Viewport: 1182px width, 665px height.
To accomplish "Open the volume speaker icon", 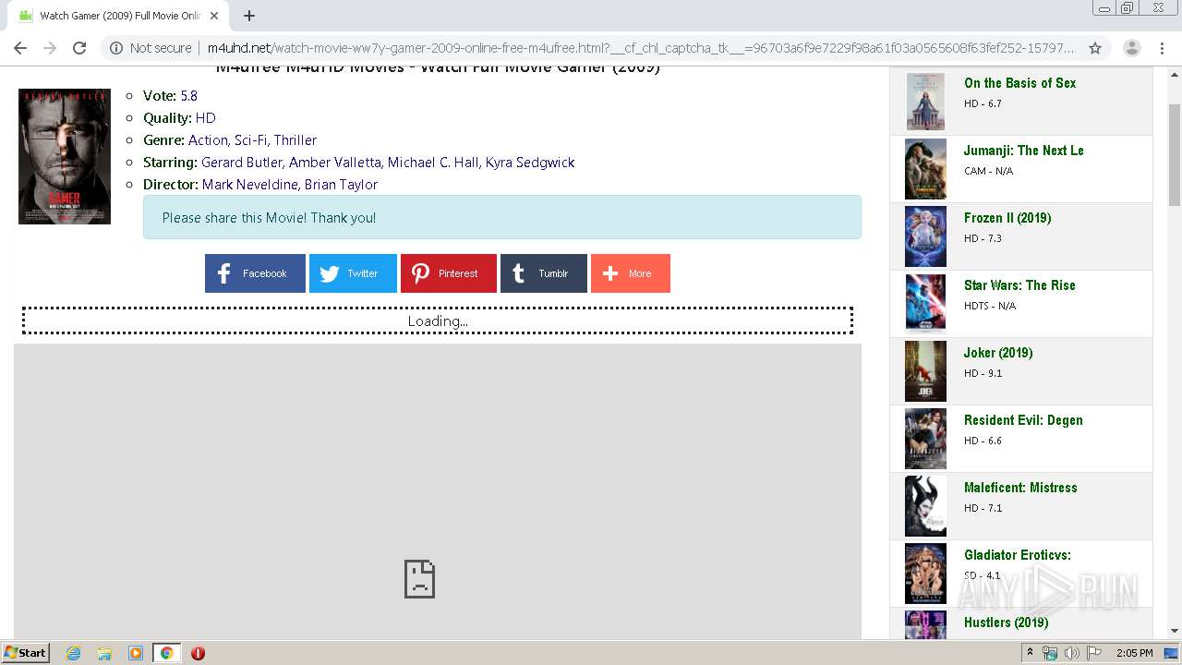I will [1071, 653].
